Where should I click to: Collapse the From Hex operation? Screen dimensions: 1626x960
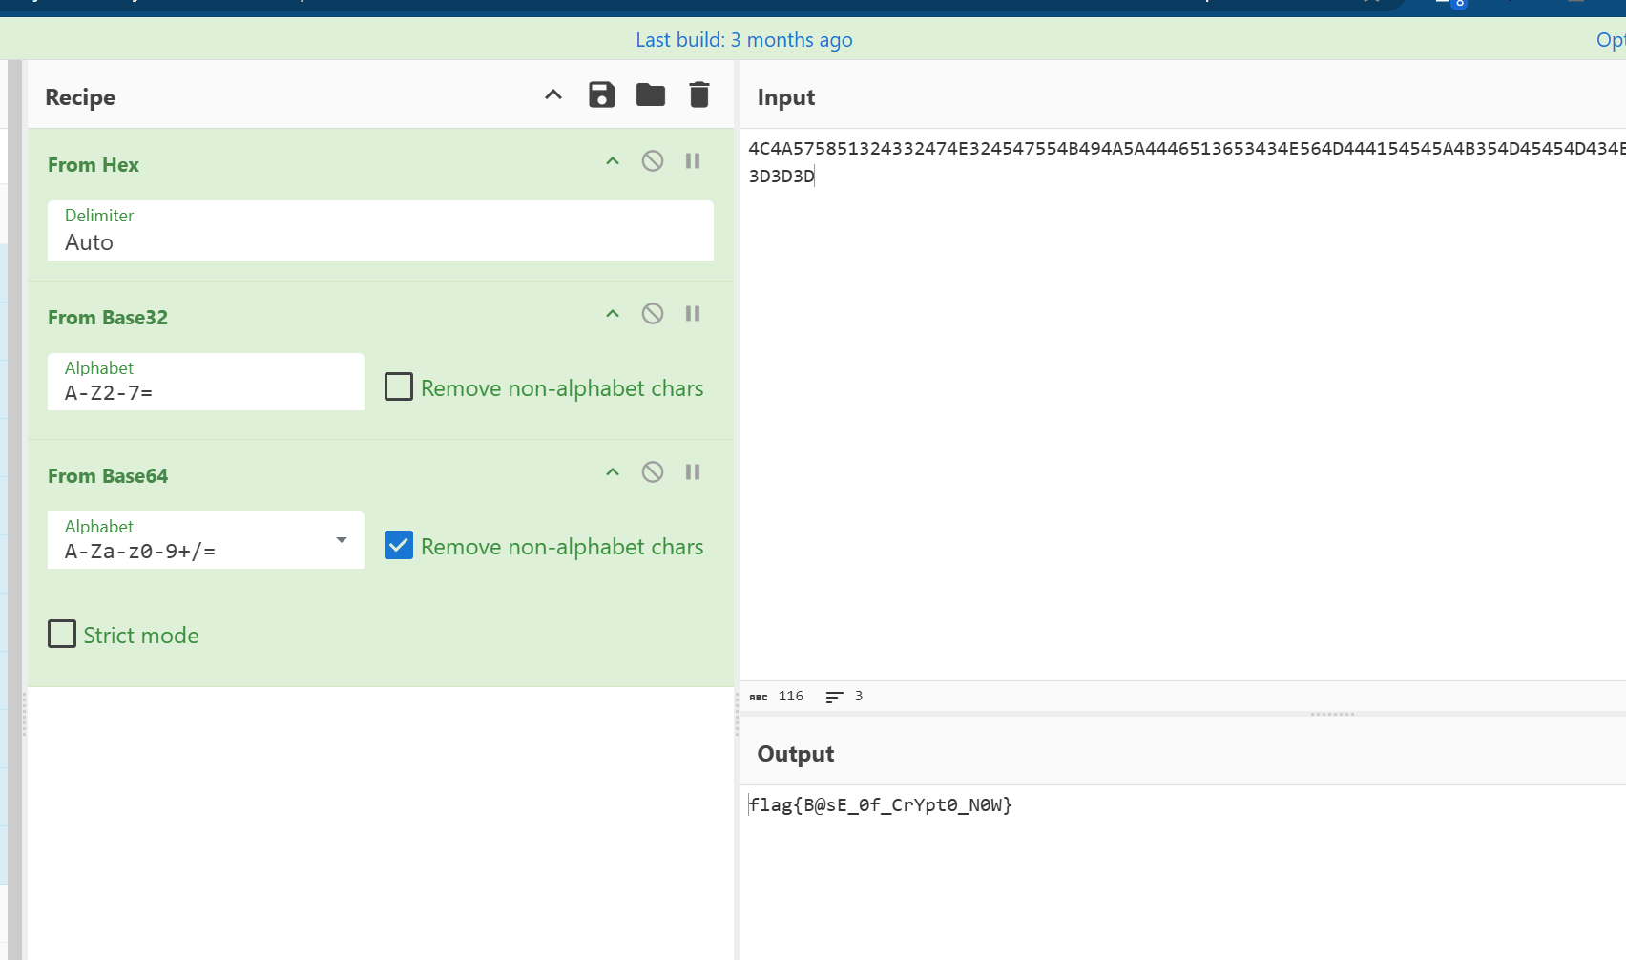click(x=613, y=161)
